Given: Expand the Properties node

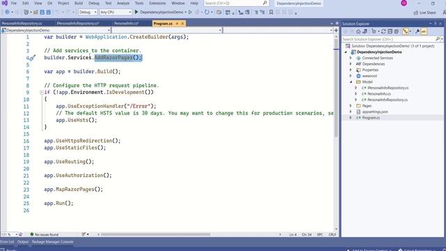Looking at the screenshot, I should click(x=351, y=70).
